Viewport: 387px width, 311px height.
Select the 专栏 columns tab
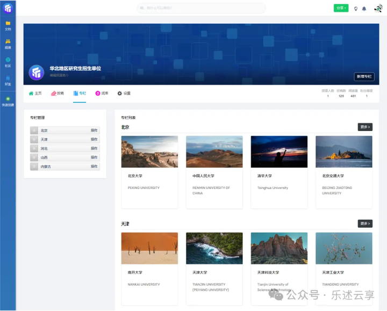[x=80, y=93]
